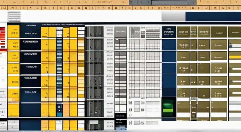Image resolution: width=241 pixels, height=132 pixels.
Task: Click the top header cell of the middle navy column
Action: click(169, 32)
